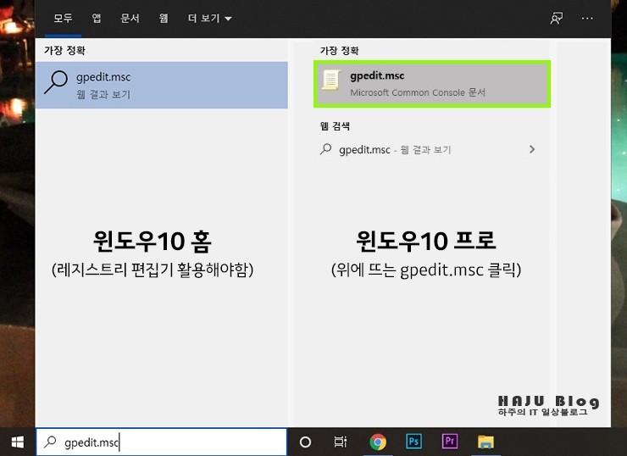Click the taskbar search input field
Image resolution: width=627 pixels, height=456 pixels.
162,442
